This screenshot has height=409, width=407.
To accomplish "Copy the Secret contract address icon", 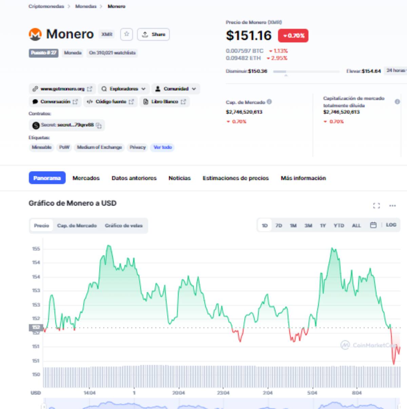I will [99, 125].
